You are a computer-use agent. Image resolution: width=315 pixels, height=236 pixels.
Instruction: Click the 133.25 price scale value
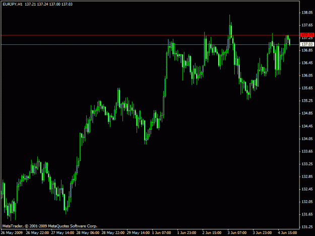[307, 164]
